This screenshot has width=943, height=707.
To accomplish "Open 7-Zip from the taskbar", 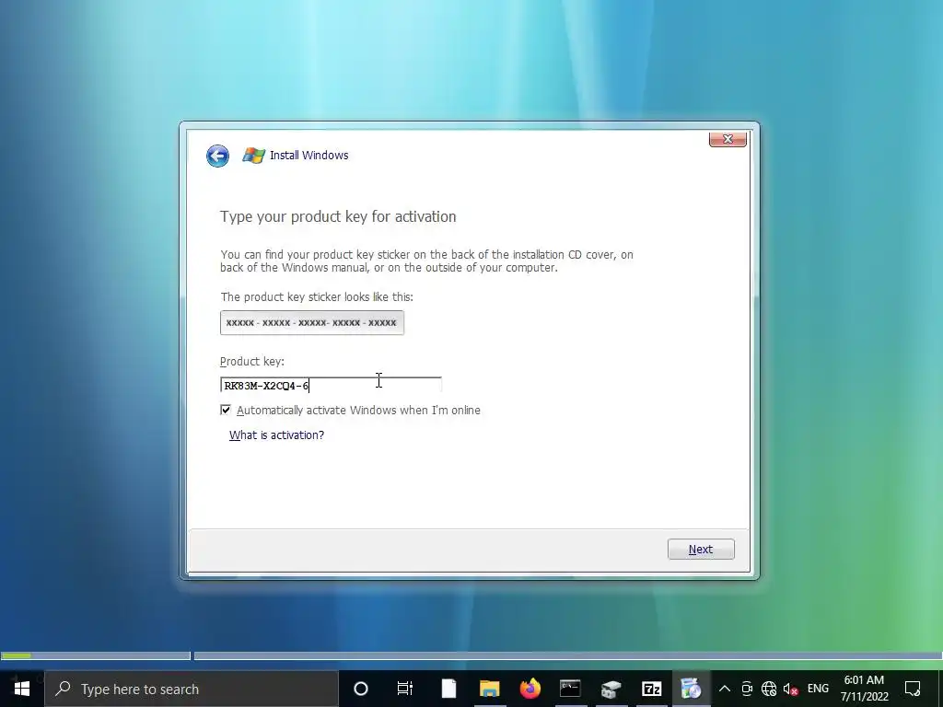I will (651, 689).
